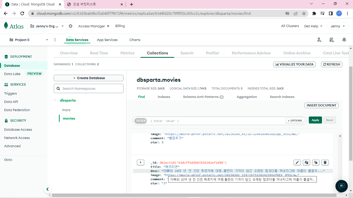Select the movies collection
The height and width of the screenshot is (198, 353).
(69, 119)
